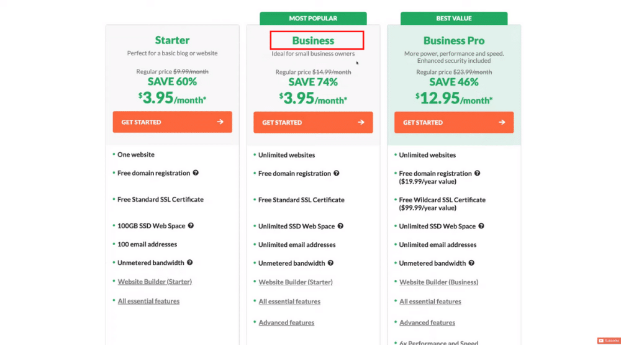This screenshot has width=621, height=345.
Task: Click help icon beside Business Unlimited SSD Web Space
Action: coord(340,226)
